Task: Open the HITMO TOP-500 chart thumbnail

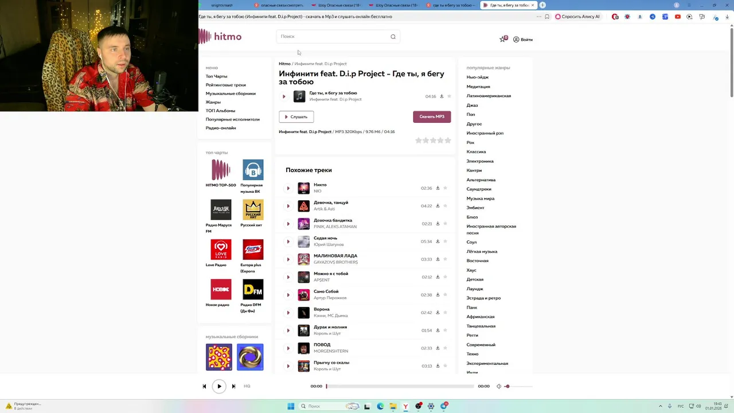Action: pyautogui.click(x=221, y=170)
